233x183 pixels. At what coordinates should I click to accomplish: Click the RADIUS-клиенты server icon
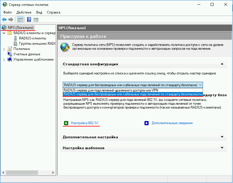(x=15, y=38)
